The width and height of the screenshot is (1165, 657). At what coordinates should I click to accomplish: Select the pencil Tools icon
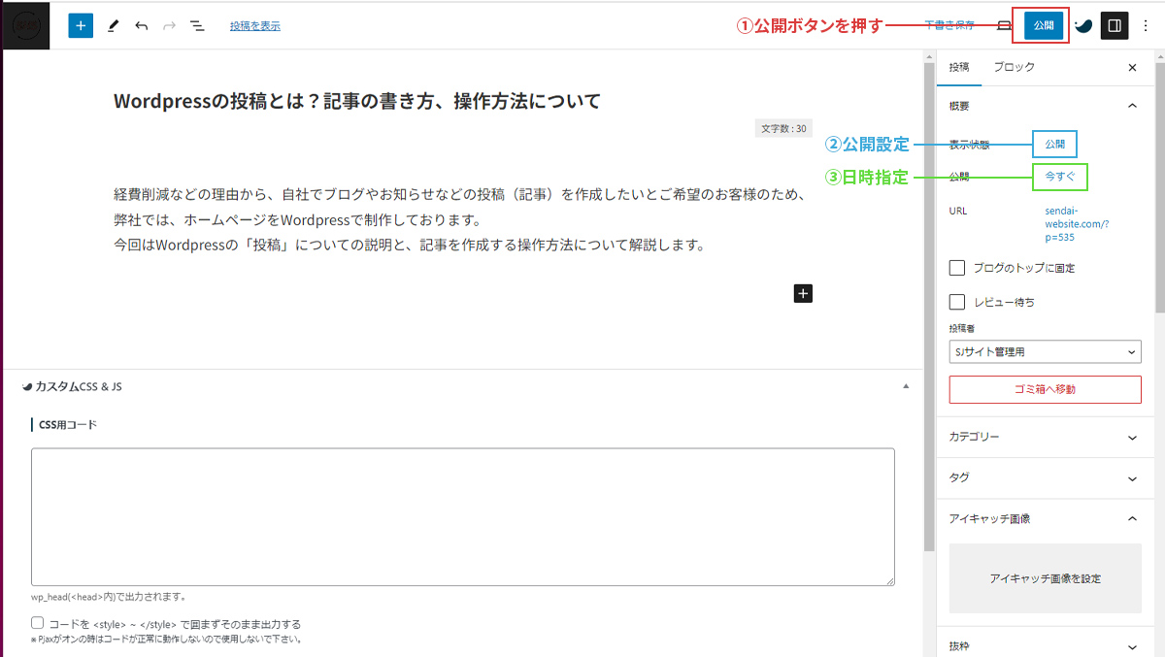113,26
